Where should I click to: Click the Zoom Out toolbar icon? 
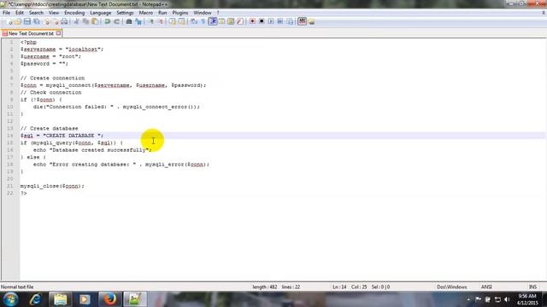point(161,21)
